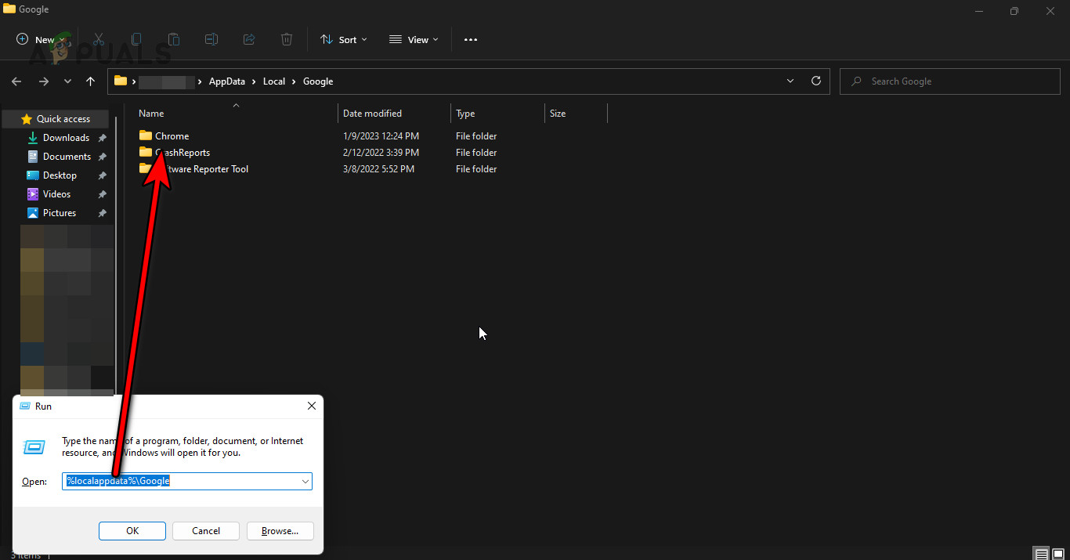Go up one folder level with the arrow

click(x=90, y=81)
